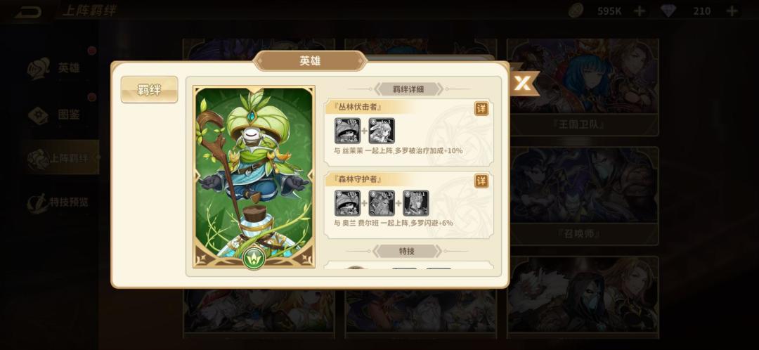
Task: Click the back arrow icon
Action: click(28, 12)
